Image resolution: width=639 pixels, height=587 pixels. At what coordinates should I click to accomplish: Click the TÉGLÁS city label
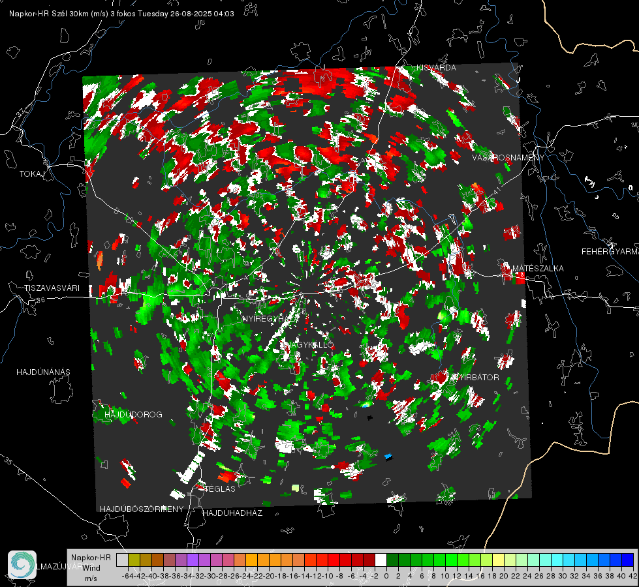pyautogui.click(x=220, y=489)
